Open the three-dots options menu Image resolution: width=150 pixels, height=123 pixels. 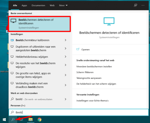click(x=143, y=5)
